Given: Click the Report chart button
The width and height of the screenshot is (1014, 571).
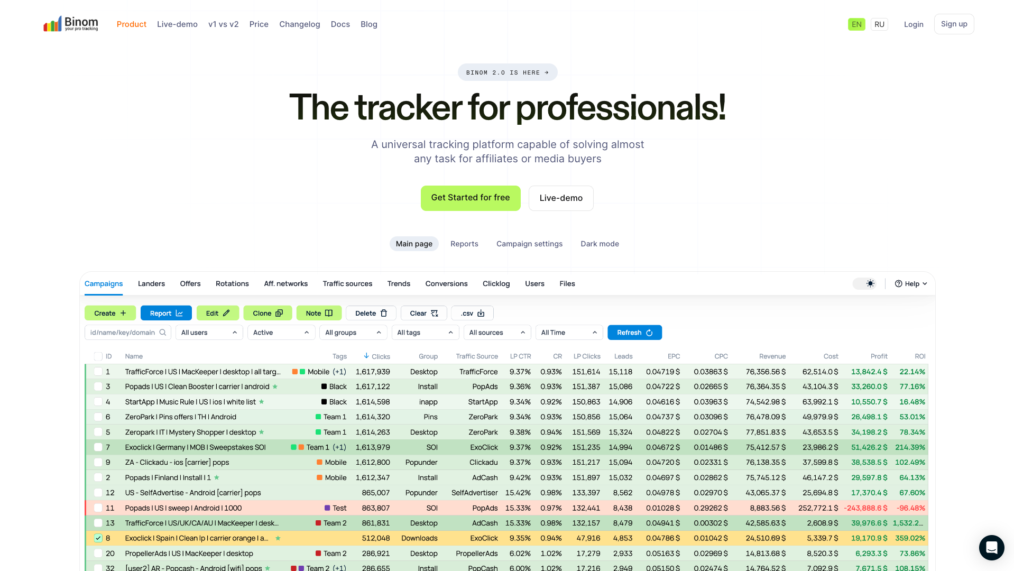Looking at the screenshot, I should pos(166,313).
